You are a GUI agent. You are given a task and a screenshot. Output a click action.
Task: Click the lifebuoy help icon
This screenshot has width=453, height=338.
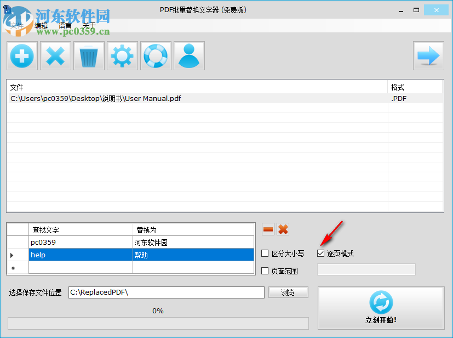(x=156, y=55)
